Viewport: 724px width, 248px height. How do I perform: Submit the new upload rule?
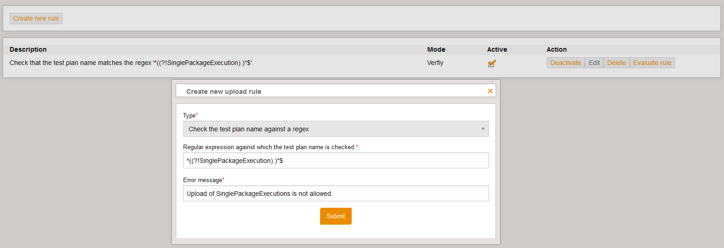click(x=336, y=216)
